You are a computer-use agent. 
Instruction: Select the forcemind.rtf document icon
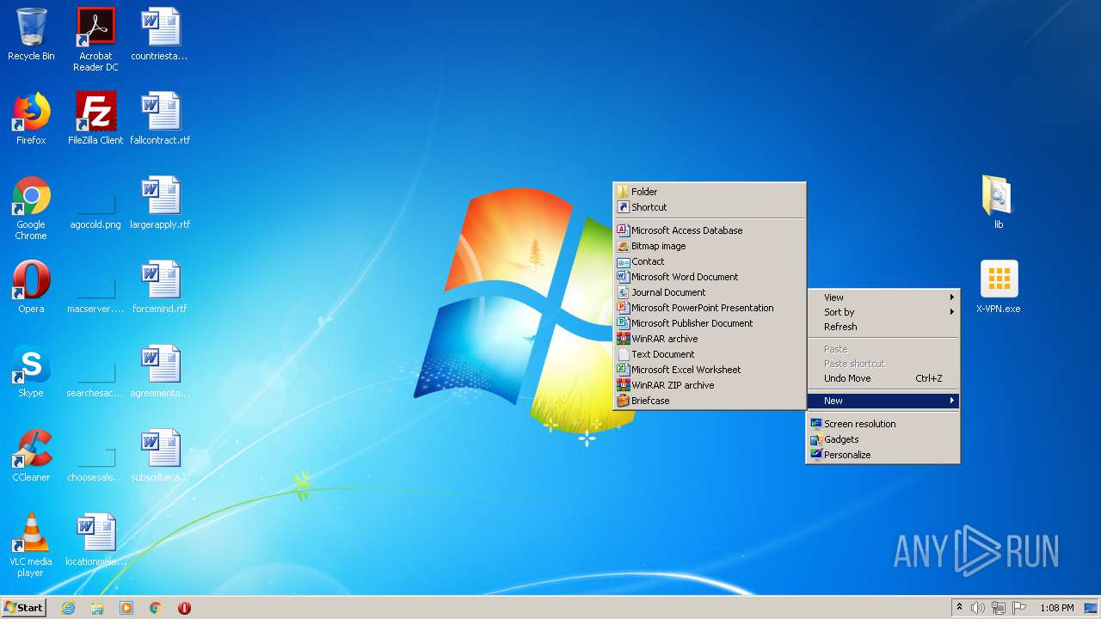point(160,287)
